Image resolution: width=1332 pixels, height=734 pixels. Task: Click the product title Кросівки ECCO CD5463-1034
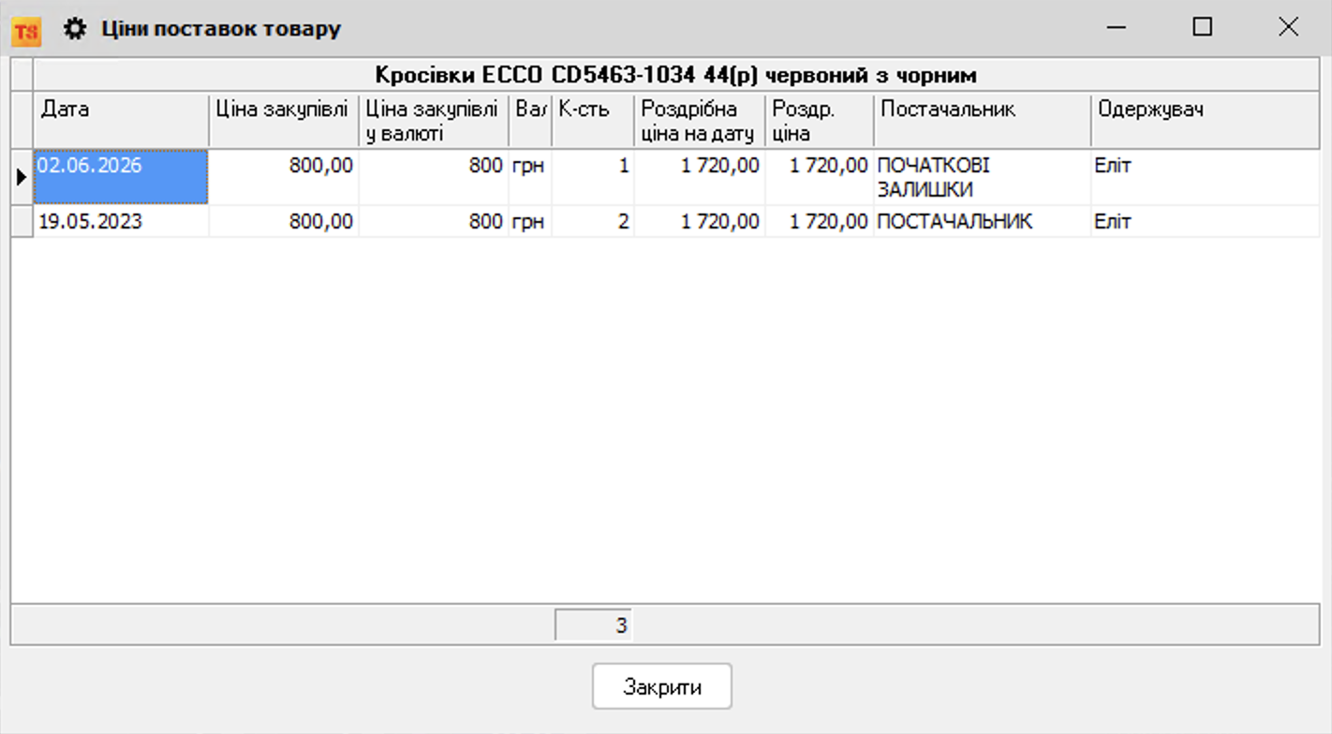pos(675,75)
